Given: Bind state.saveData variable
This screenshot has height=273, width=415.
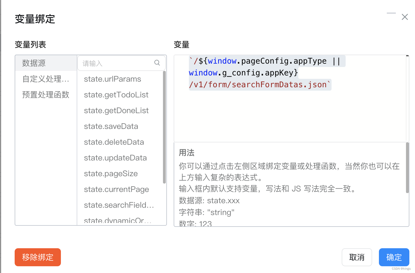Looking at the screenshot, I should [x=111, y=126].
